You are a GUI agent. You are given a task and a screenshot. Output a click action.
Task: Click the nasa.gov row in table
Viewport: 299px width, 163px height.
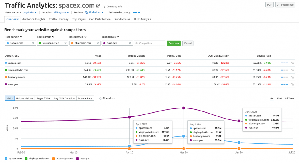150,84
